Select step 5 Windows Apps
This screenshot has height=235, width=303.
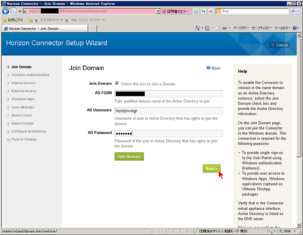(x=21, y=99)
